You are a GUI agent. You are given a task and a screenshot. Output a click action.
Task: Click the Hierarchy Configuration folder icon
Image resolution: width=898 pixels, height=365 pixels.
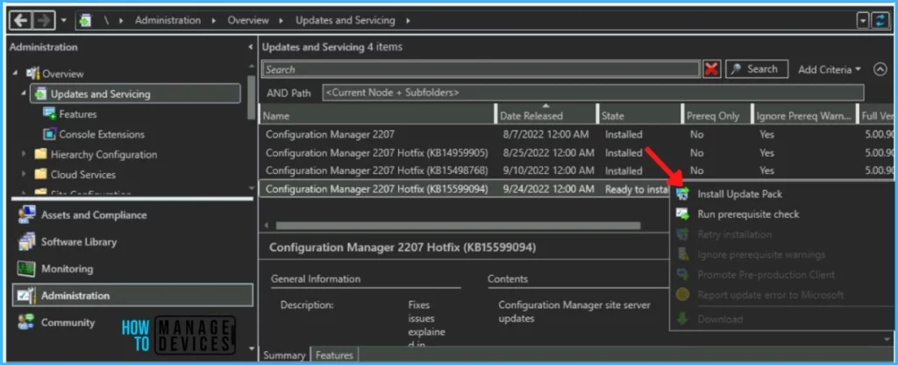pos(40,154)
